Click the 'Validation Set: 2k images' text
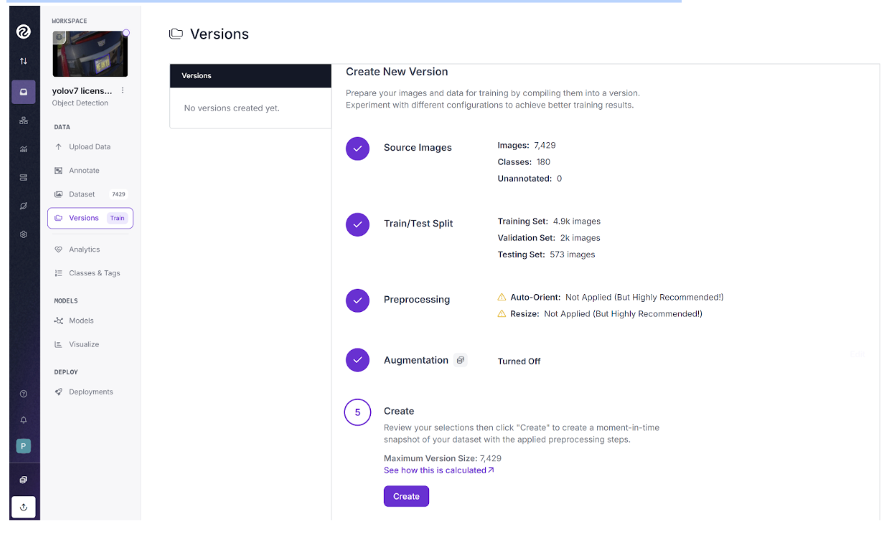This screenshot has width=884, height=545. [549, 237]
